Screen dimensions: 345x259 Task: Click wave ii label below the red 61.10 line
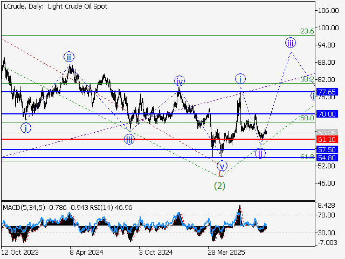click(x=260, y=153)
